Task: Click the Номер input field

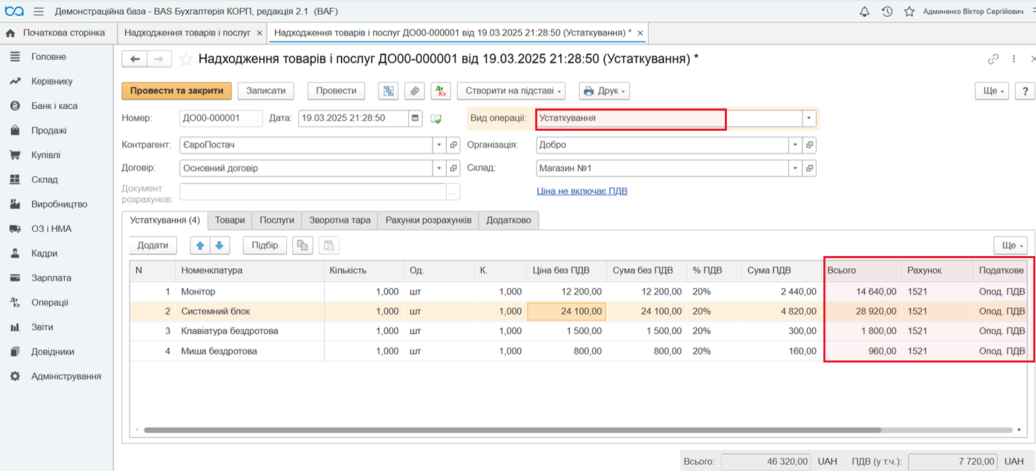Action: point(221,118)
